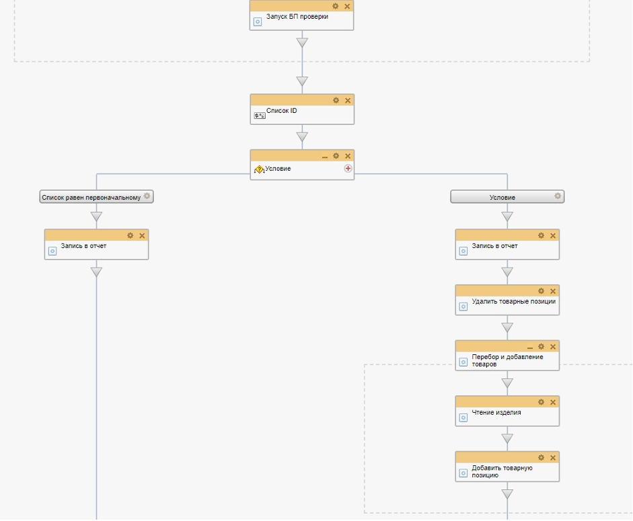The width and height of the screenshot is (633, 521).
Task: Open settings of Перебор и добавление товаров
Action: (542, 346)
